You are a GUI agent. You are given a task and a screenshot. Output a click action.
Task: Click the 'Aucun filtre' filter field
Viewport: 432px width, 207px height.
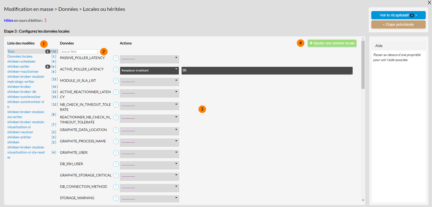79,51
